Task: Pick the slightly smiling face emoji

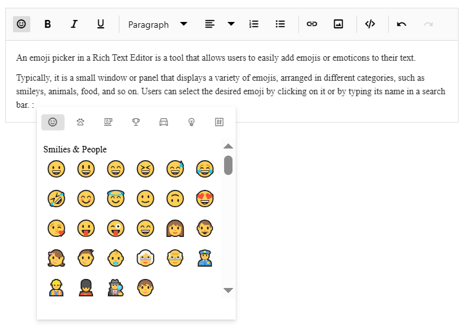Action: pos(145,199)
